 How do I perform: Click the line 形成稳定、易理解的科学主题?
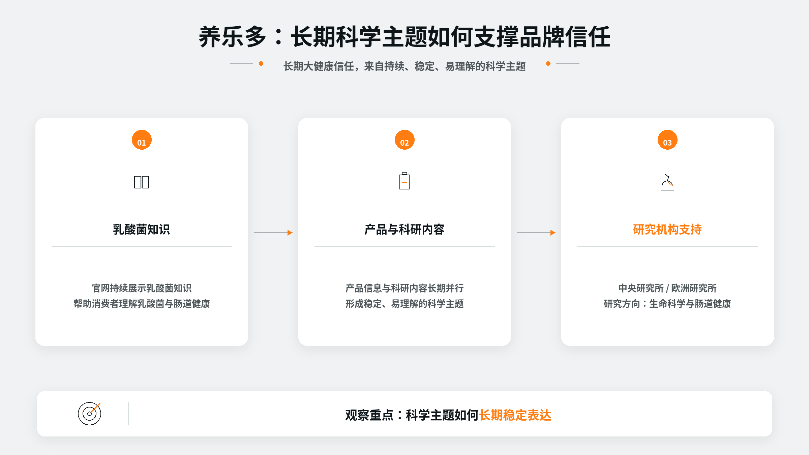click(x=404, y=304)
